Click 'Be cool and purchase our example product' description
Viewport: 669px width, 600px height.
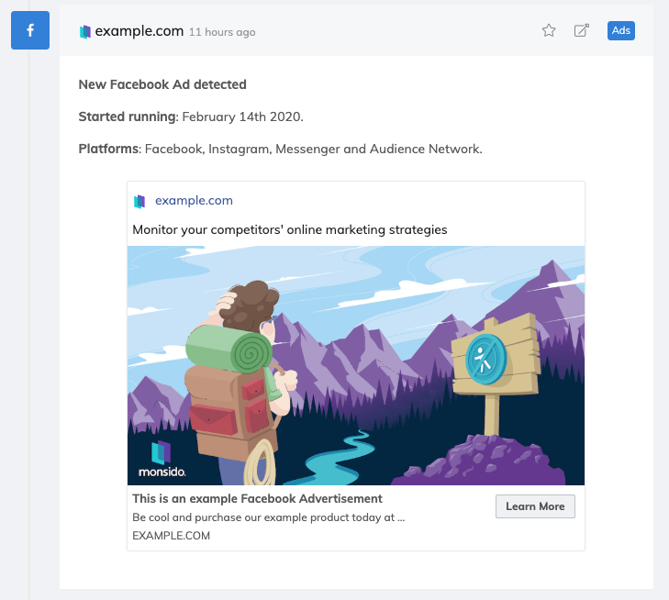[268, 517]
